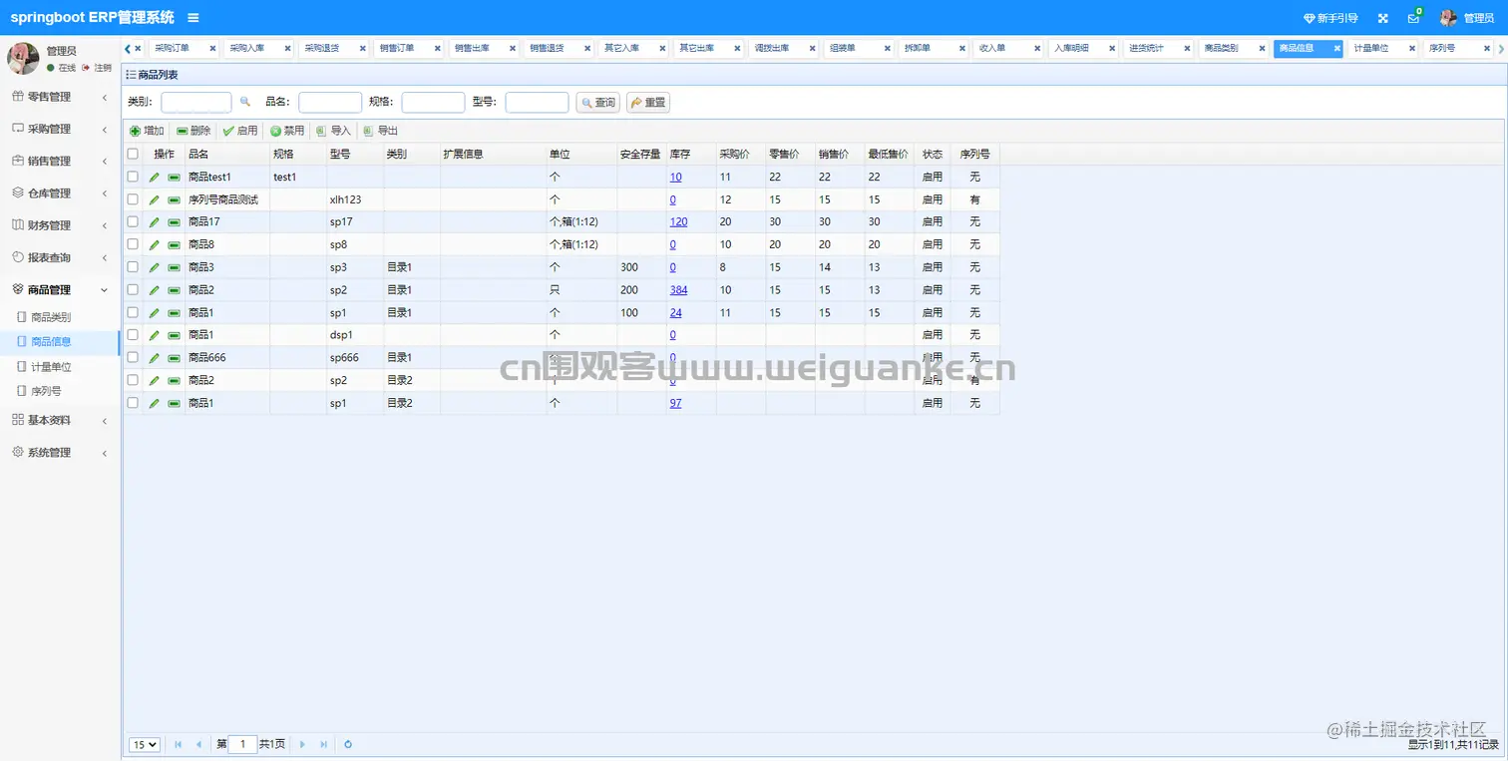The width and height of the screenshot is (1508, 761).
Task: Expand the 仓库管理 sidebar menu
Action: tap(59, 192)
